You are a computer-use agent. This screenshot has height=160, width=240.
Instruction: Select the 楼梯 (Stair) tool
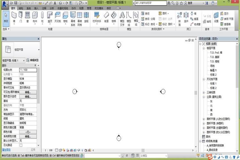point(114,18)
